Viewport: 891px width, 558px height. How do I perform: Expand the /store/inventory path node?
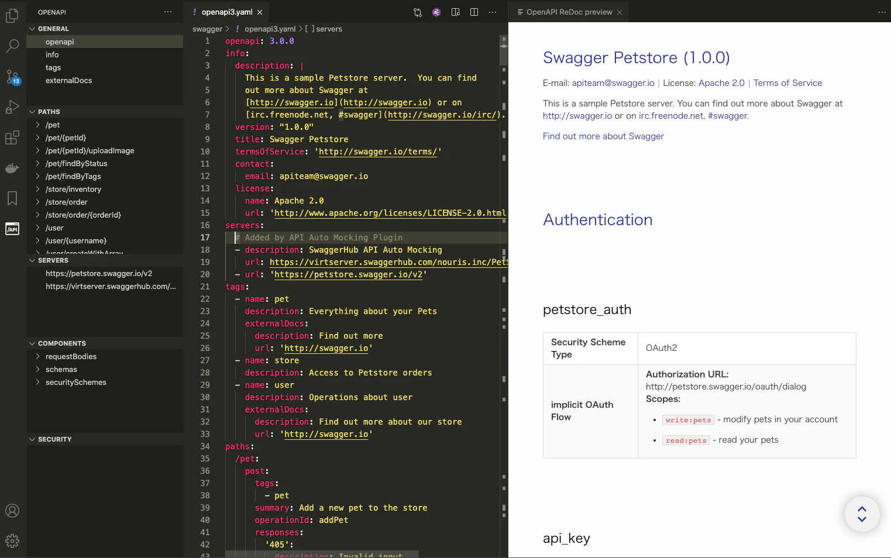click(38, 189)
